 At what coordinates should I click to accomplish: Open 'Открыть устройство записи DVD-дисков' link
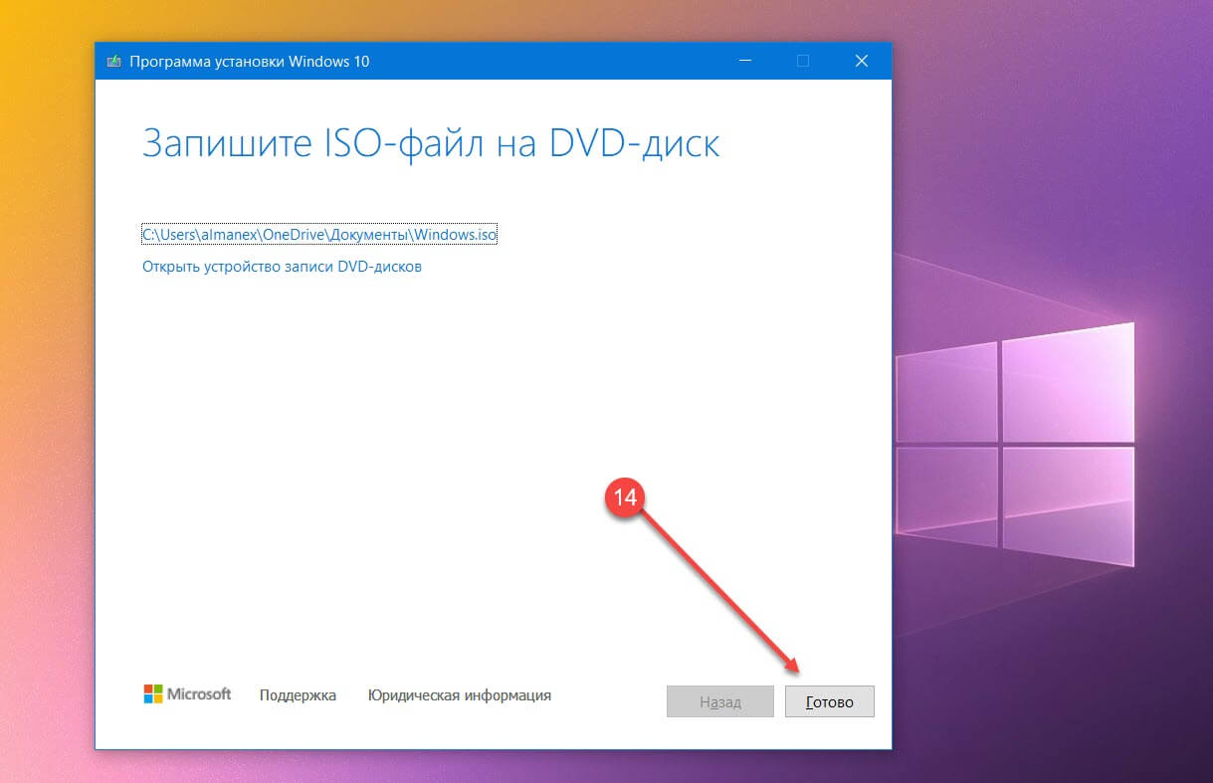click(x=282, y=267)
